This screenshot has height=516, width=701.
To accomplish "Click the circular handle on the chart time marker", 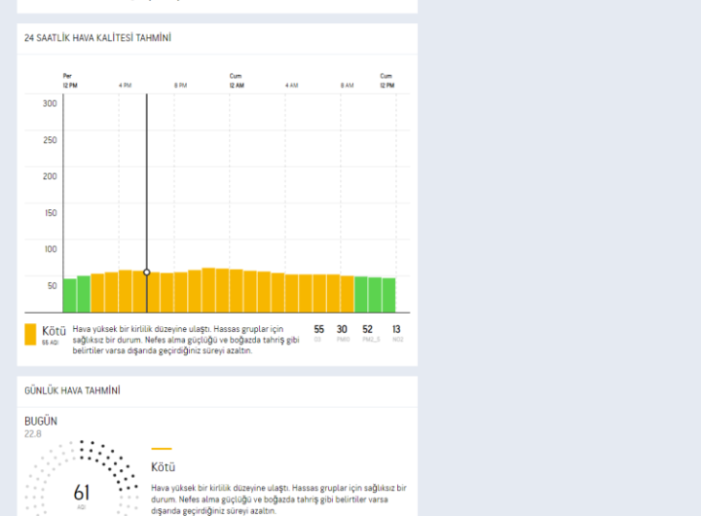I will click(147, 273).
